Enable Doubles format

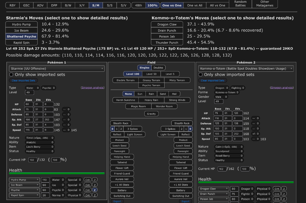coord(158,68)
